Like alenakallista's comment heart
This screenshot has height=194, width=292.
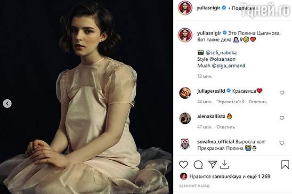click(282, 118)
